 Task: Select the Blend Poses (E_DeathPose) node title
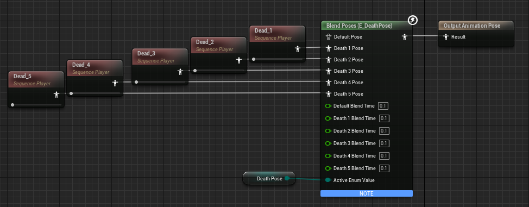point(360,26)
